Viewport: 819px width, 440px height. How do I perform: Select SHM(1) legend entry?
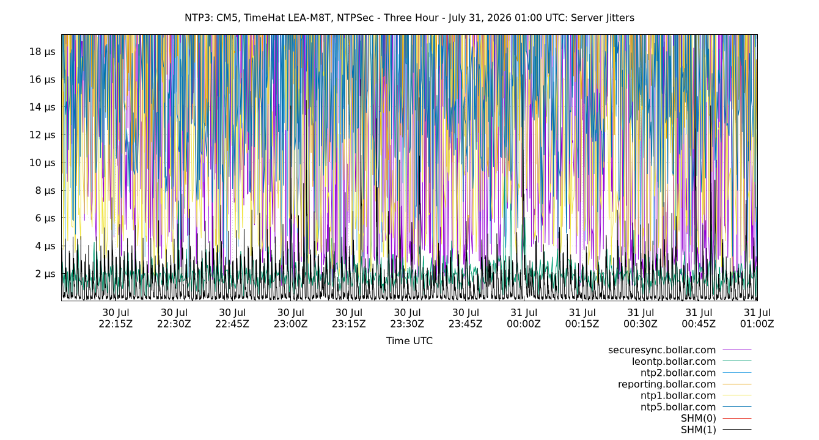pos(699,430)
